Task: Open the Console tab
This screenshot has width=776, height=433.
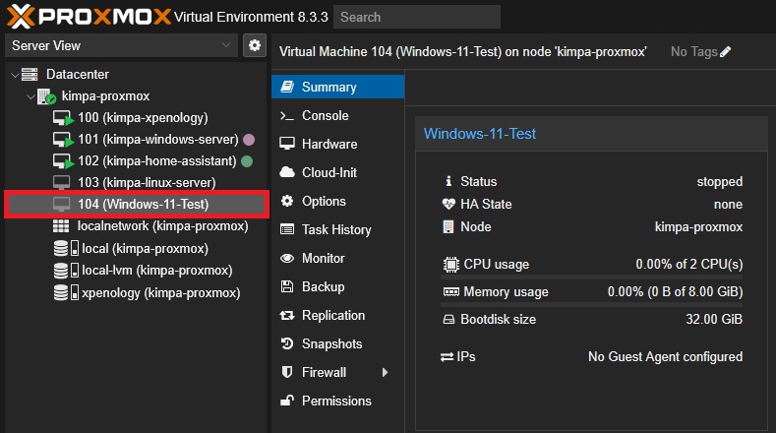Action: pyautogui.click(x=325, y=115)
